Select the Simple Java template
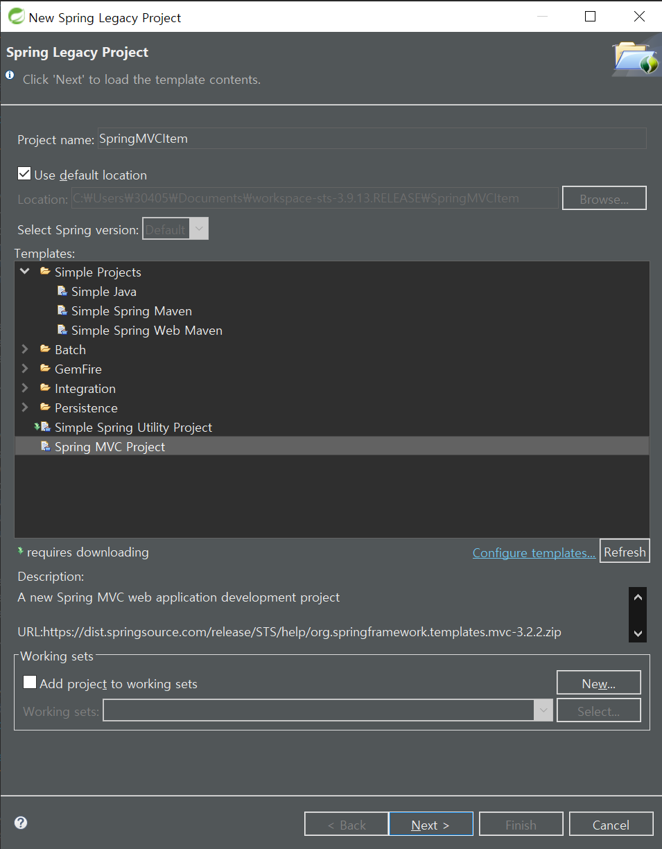Image resolution: width=662 pixels, height=849 pixels. tap(104, 291)
